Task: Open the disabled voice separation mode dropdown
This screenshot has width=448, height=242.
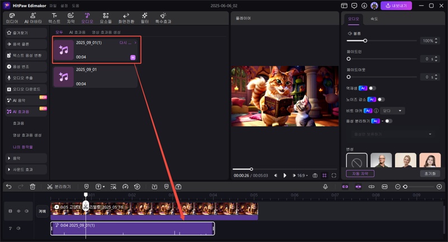Action: pos(393,134)
